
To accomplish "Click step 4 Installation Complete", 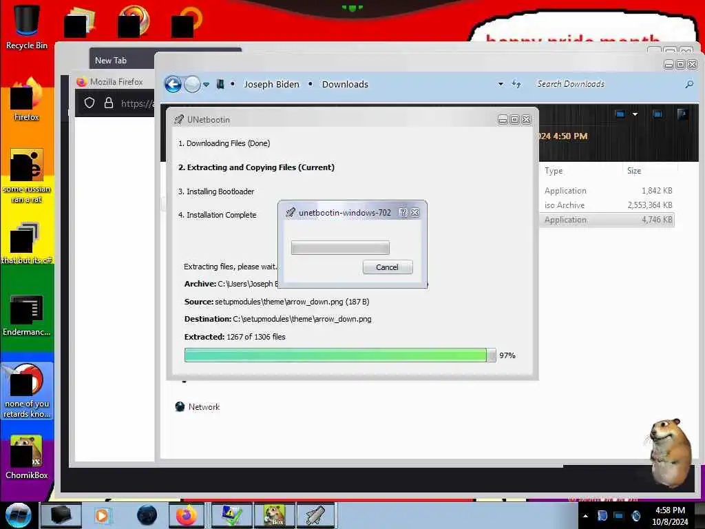I will coord(217,215).
